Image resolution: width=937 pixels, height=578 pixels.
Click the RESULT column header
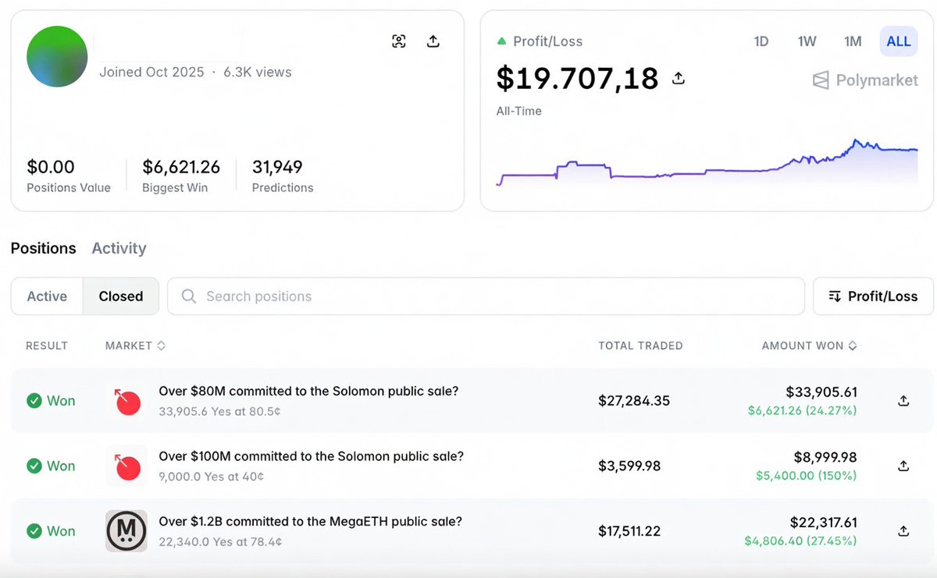coord(47,346)
